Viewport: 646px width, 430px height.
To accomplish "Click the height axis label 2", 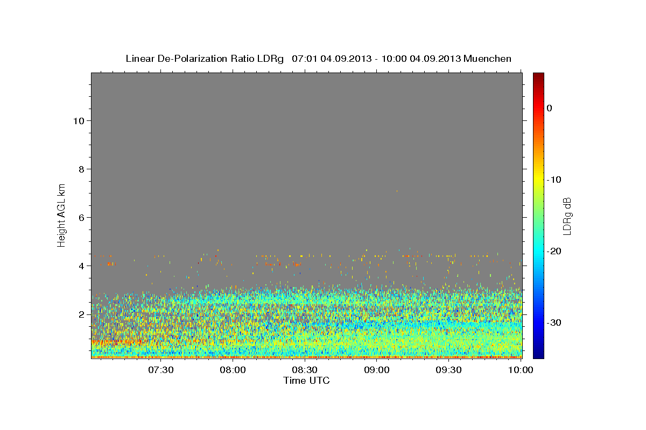I will click(x=82, y=314).
